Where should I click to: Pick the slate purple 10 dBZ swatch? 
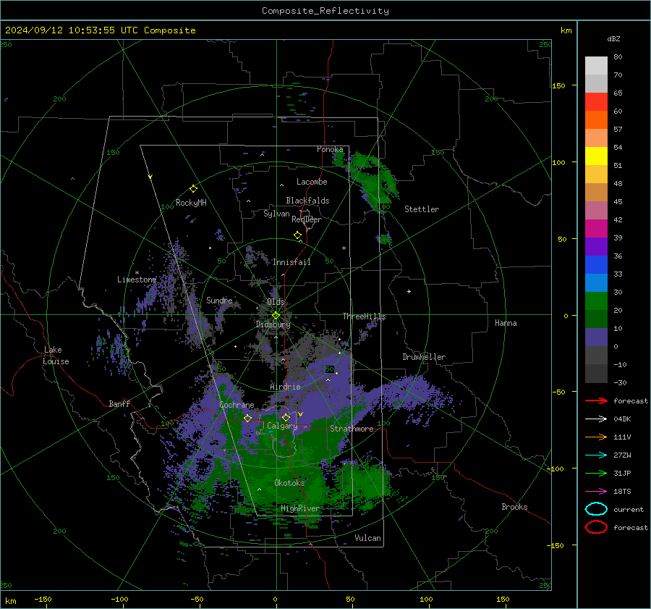coord(596,337)
